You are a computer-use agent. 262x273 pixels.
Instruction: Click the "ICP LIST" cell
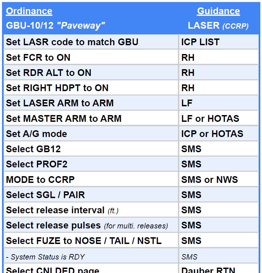tap(200, 42)
